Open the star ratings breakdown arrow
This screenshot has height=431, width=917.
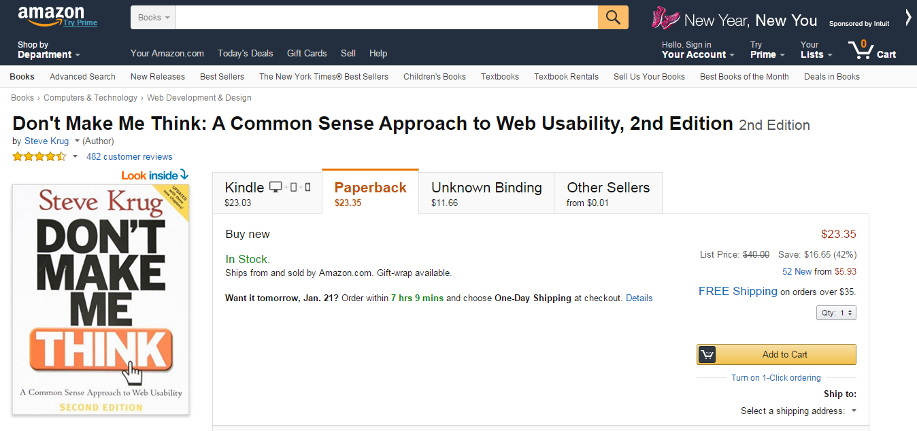[75, 156]
